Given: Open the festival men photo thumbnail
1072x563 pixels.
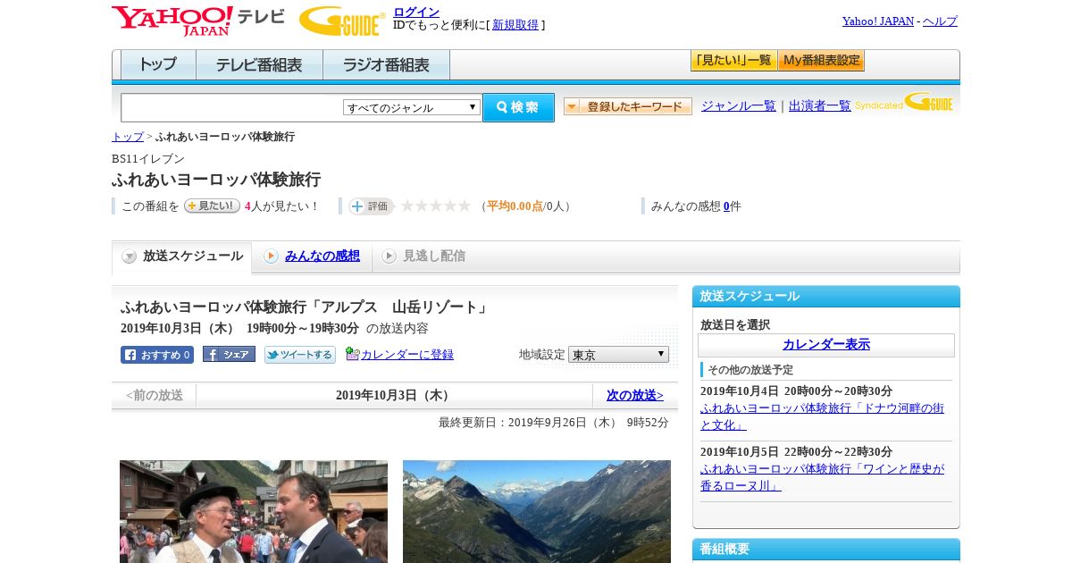Looking at the screenshot, I should click(254, 511).
